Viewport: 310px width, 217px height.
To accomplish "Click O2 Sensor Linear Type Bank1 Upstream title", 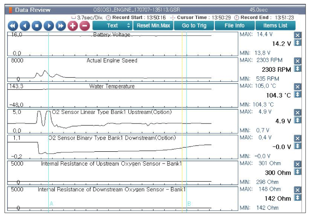I will coord(112,112).
